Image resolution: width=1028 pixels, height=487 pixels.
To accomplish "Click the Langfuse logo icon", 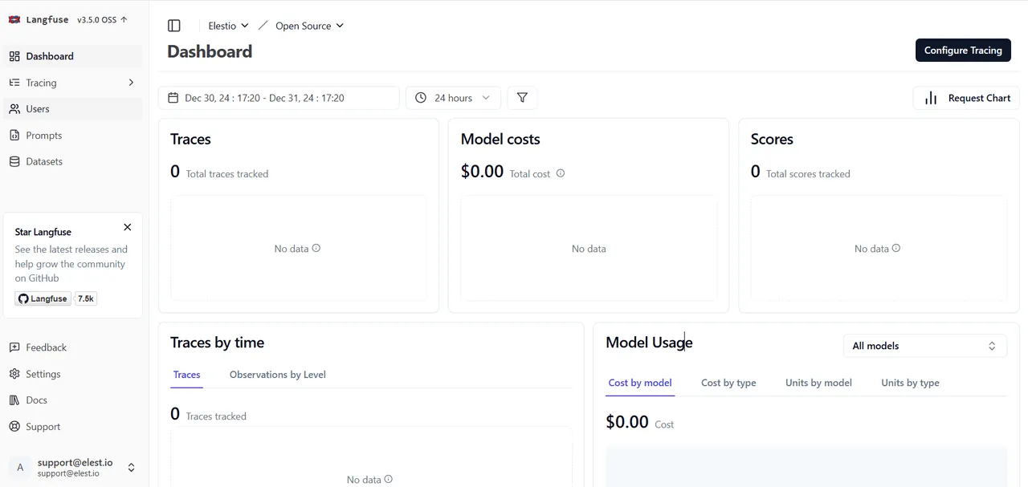I will (x=14, y=19).
